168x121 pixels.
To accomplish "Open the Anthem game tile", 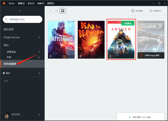I will 121,40.
